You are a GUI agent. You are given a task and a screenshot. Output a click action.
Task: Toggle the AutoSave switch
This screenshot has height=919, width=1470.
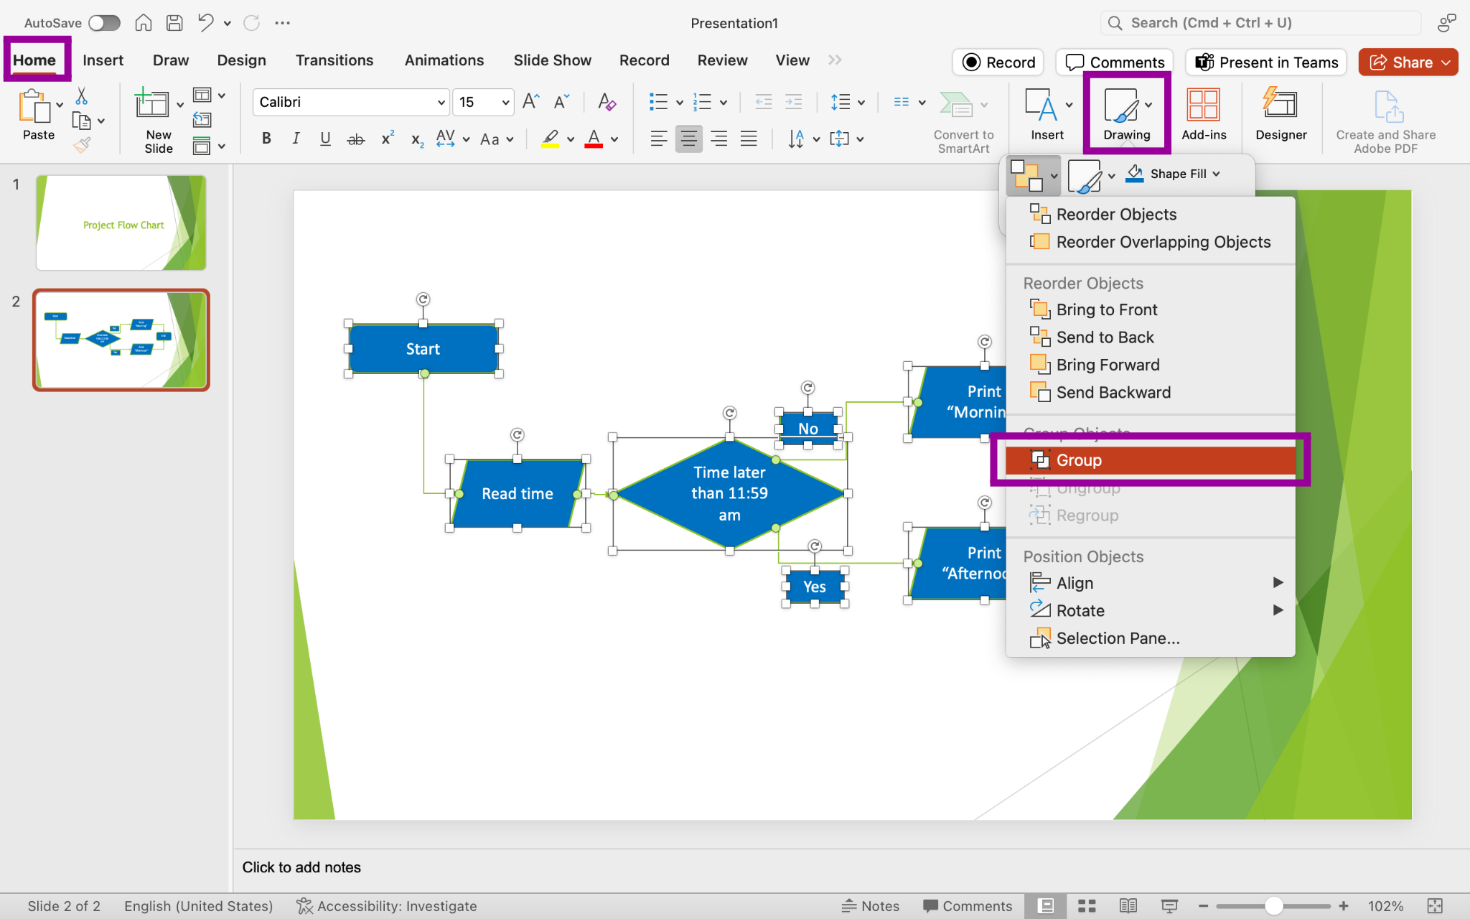pos(104,23)
